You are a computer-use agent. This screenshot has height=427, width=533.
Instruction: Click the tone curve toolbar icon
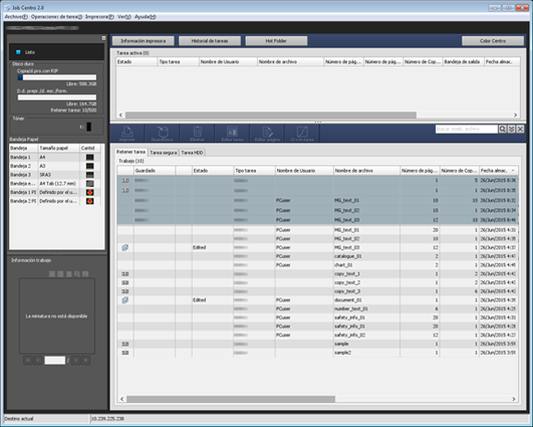302,133
